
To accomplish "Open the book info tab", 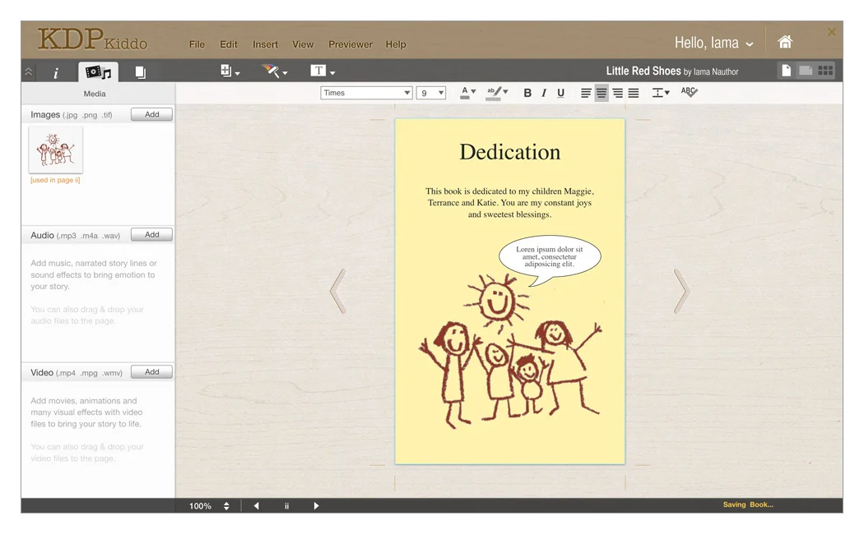I will 56,72.
